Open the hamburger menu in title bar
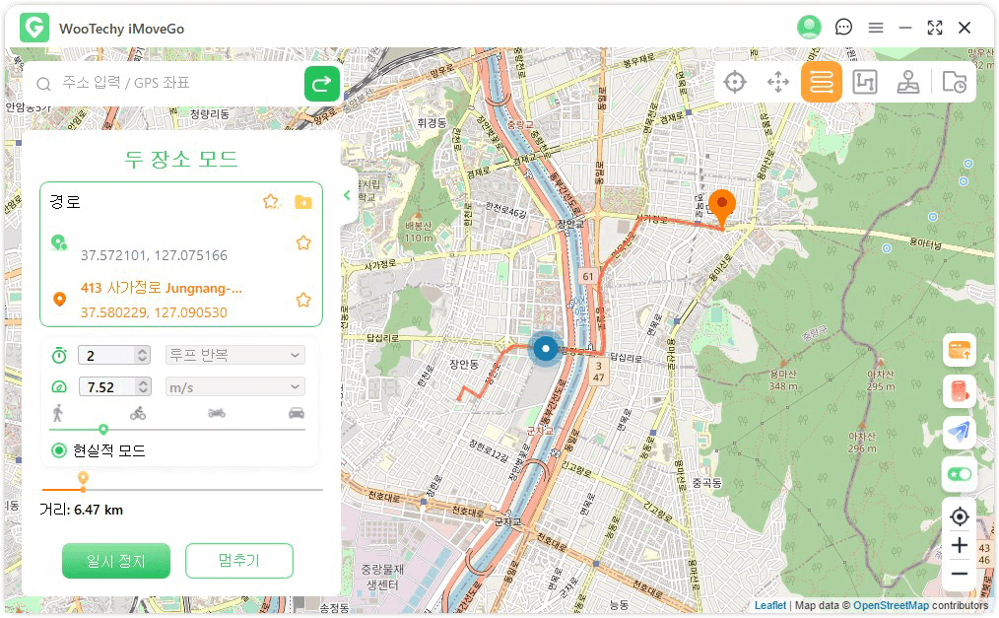999x618 pixels. pyautogui.click(x=875, y=28)
